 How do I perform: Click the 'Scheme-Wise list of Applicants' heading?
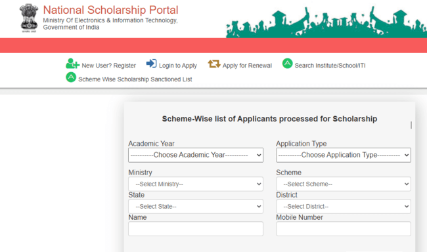pos(269,119)
